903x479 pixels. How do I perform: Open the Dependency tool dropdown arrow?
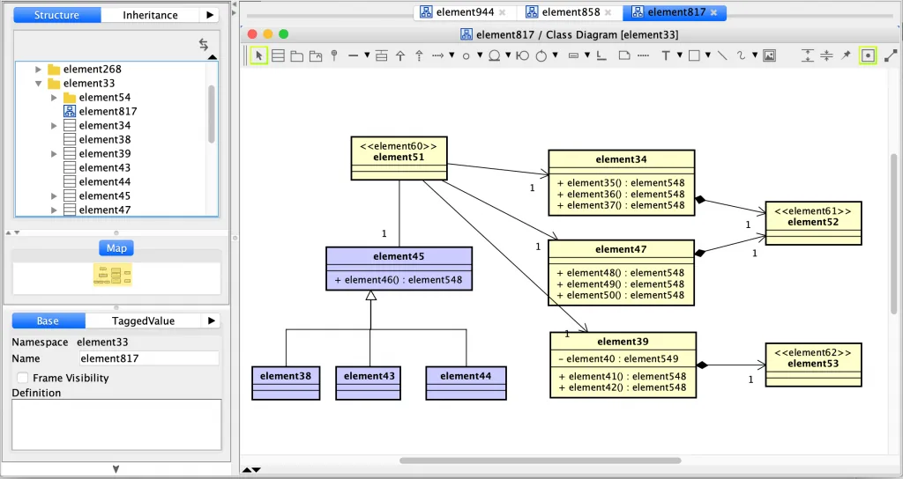pyautogui.click(x=451, y=55)
